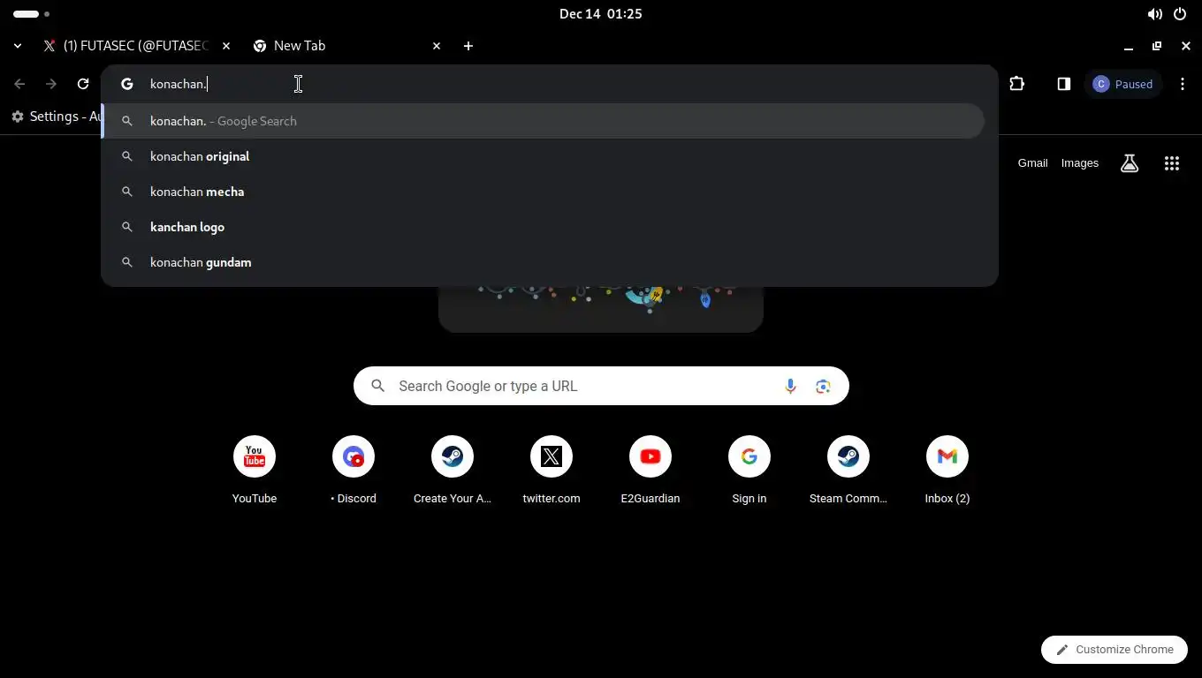This screenshot has height=678, width=1202.
Task: Select the 'konachan gundam' suggestion
Action: [543, 262]
